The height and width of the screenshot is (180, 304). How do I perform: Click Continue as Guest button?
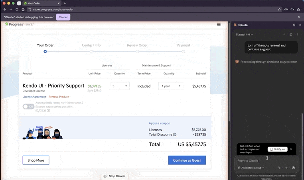187,160
